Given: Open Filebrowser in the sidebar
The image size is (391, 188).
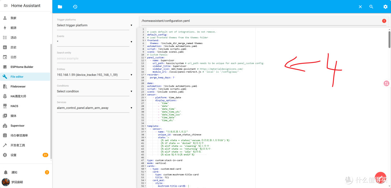Looking at the screenshot, I should [25, 87].
